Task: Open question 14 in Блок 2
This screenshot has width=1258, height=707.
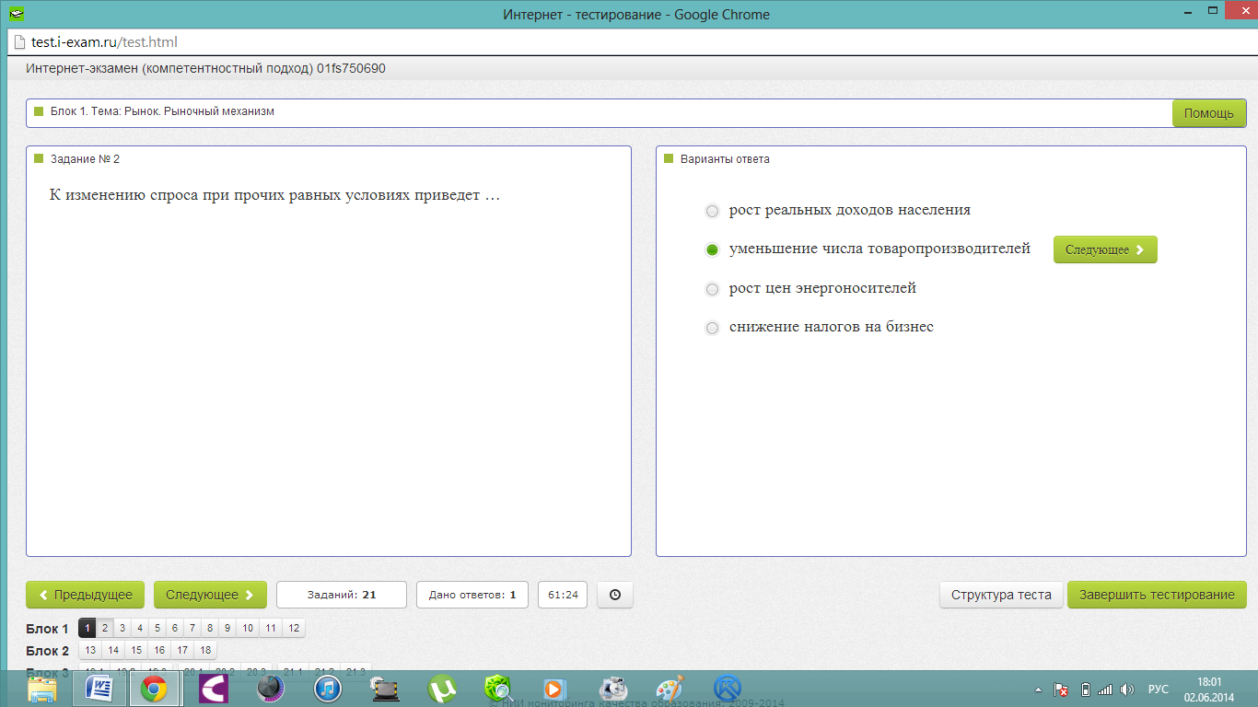Action: (113, 650)
